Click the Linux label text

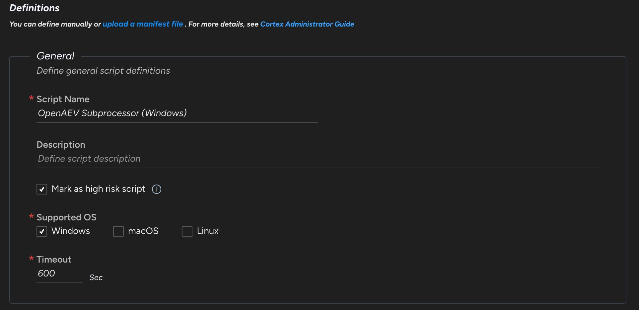208,231
